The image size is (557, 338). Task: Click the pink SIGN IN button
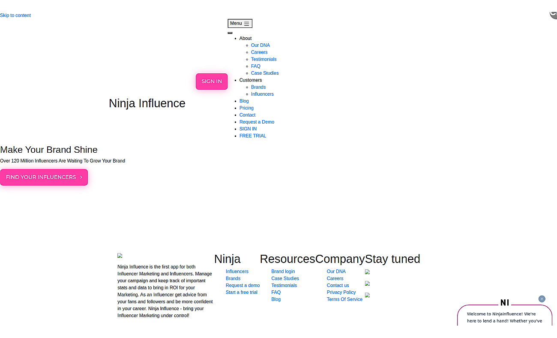pyautogui.click(x=212, y=81)
